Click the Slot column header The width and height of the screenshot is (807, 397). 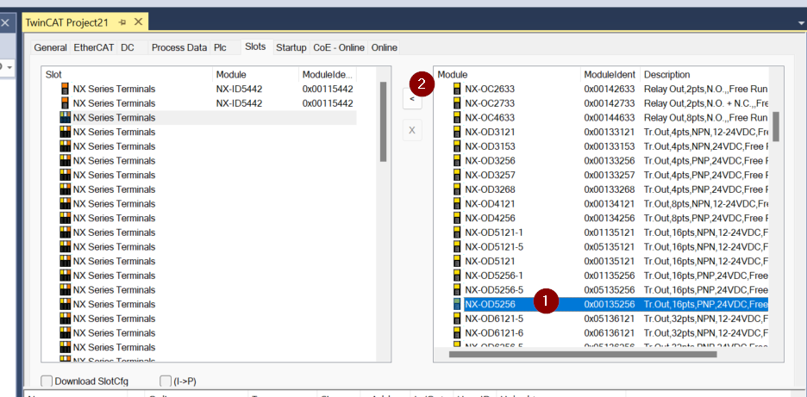[x=127, y=75]
